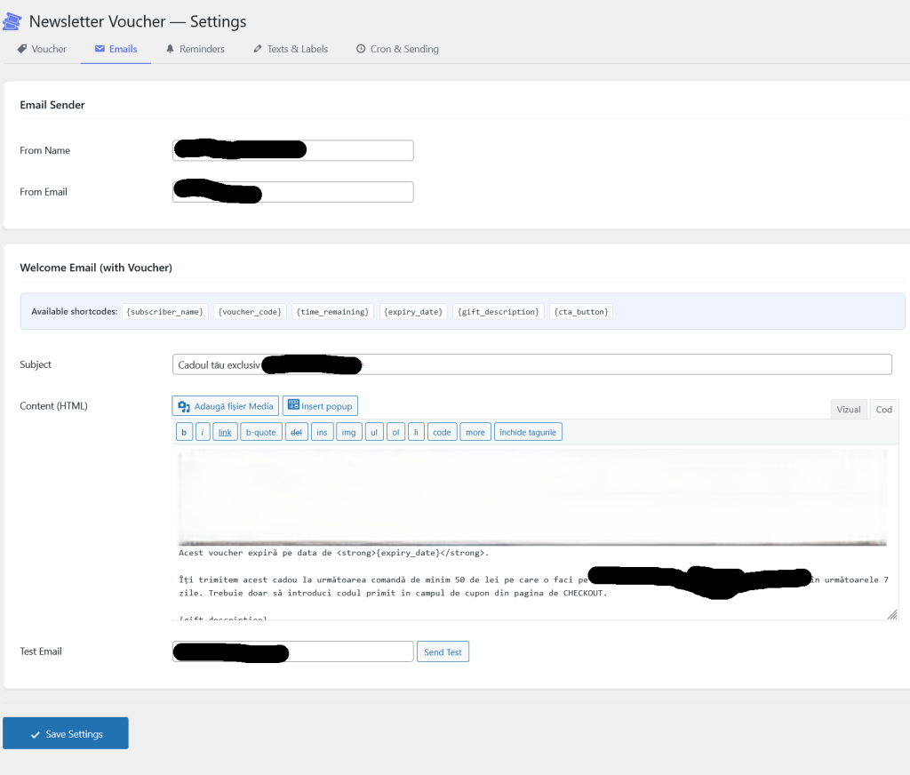Image resolution: width=910 pixels, height=775 pixels.
Task: Insert a link using the link button
Action: [x=225, y=431]
